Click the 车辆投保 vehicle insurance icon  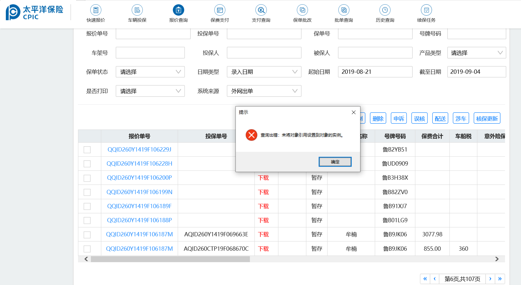click(137, 10)
